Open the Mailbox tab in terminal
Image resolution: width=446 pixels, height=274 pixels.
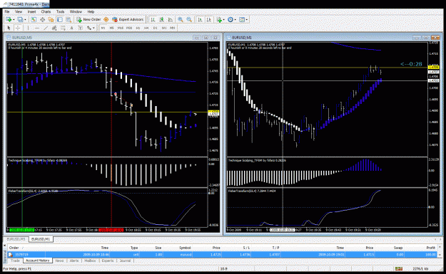[x=90, y=260]
